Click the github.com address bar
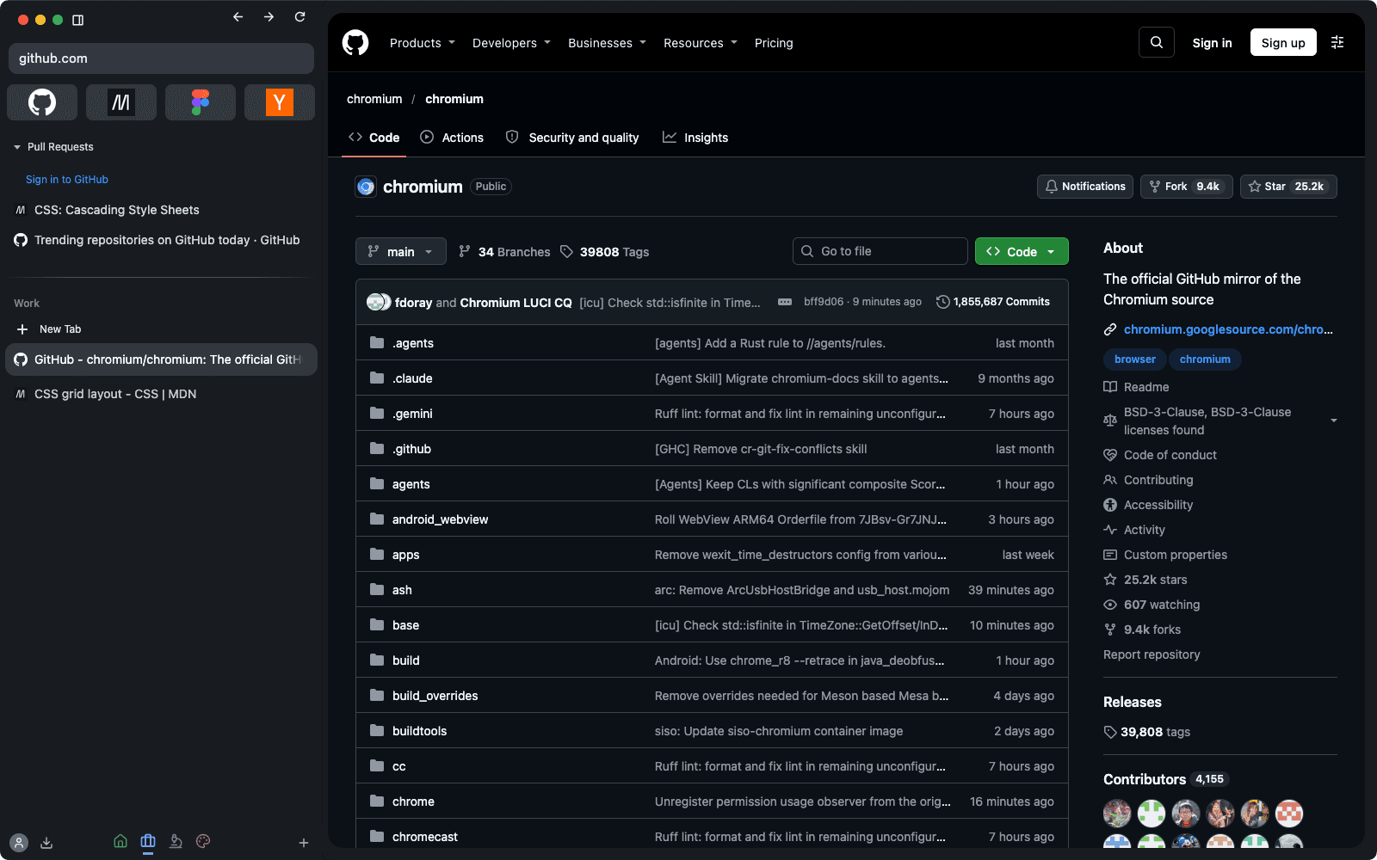Screen dimensions: 1377x860 point(161,58)
